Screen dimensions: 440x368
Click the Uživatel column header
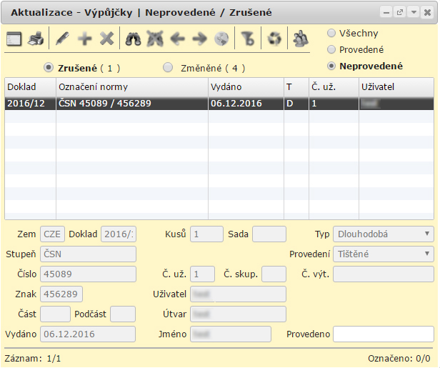pyautogui.click(x=396, y=86)
